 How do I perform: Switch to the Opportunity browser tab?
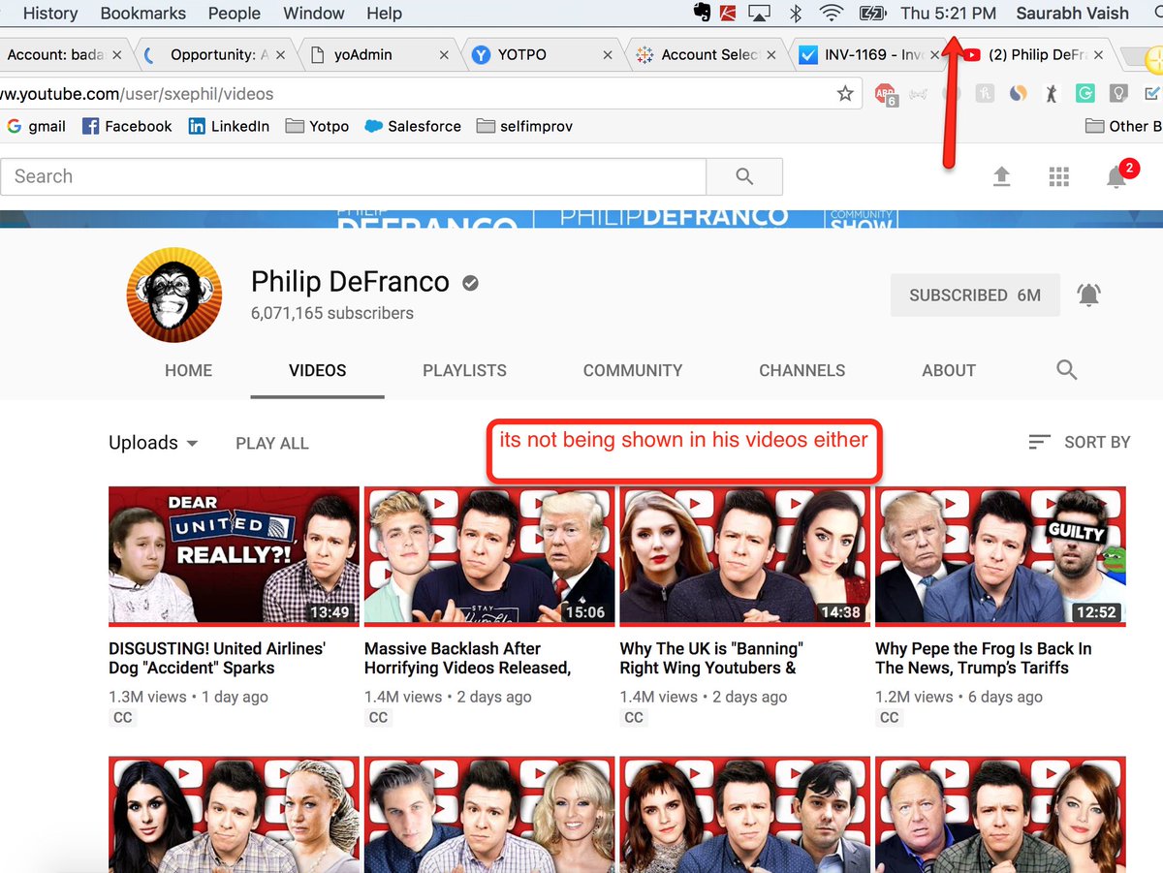click(x=213, y=55)
